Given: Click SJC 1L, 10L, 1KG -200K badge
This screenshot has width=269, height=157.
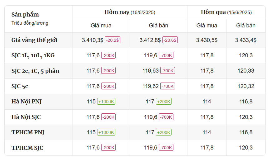Looking at the screenshot, I should [108, 55].
